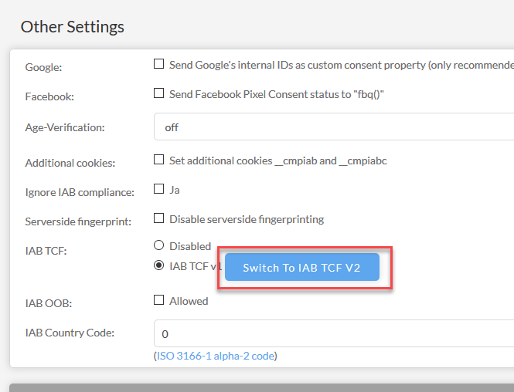Focus the IAB Country Code input field
This screenshot has width=514, height=392.
[334, 333]
